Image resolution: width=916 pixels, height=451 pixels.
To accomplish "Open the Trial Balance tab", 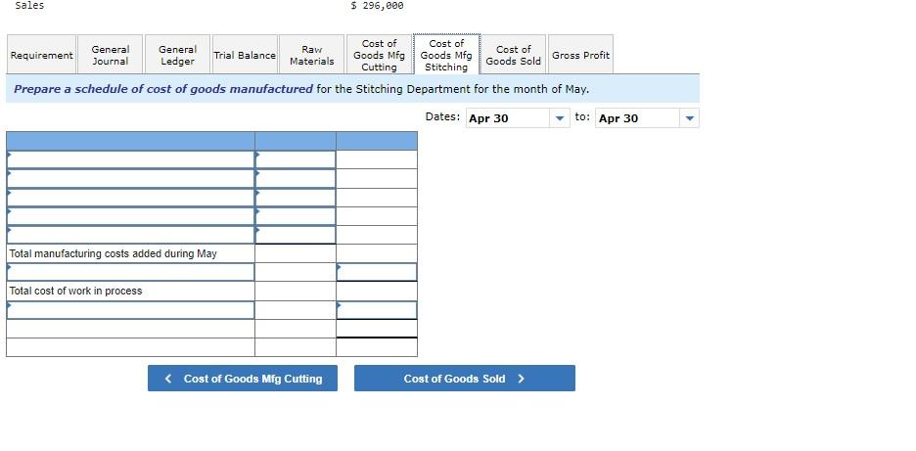I will pos(245,55).
